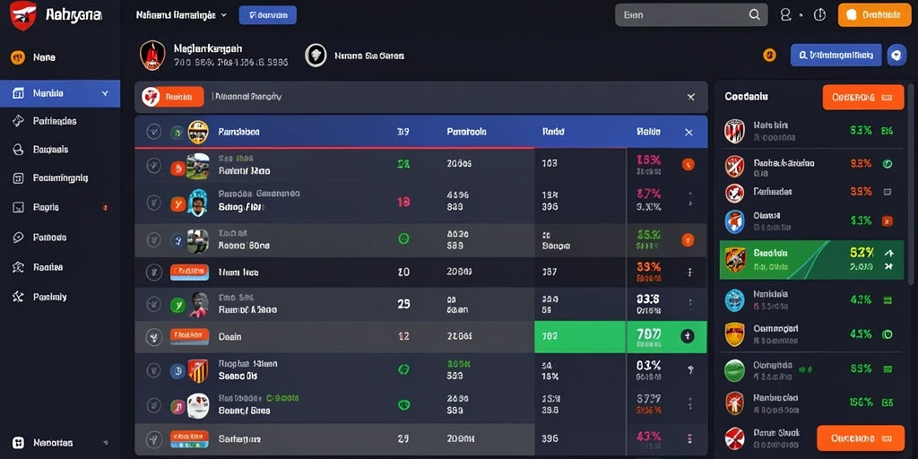
Task: Click the orange coin icon beside the blue button
Action: [769, 55]
